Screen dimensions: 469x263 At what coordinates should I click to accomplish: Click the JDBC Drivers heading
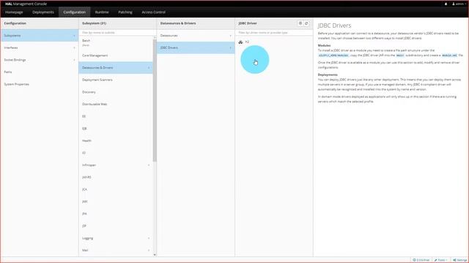(334, 26)
